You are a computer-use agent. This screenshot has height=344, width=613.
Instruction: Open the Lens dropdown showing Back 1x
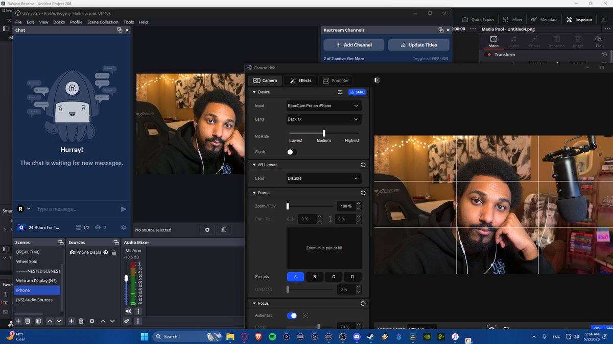(324, 119)
